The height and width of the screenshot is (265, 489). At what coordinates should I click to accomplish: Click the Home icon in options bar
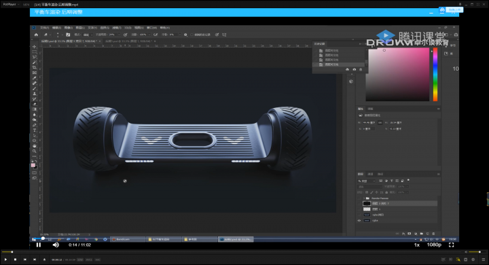(x=36, y=35)
